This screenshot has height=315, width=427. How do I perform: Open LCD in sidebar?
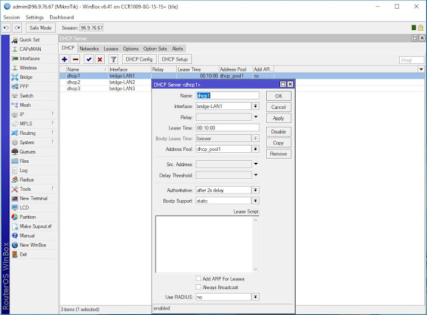point(34,208)
